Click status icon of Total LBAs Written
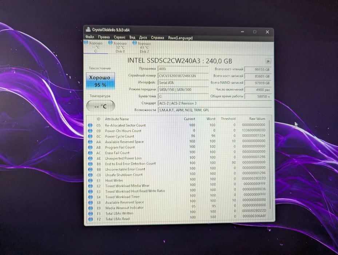 [90, 213]
